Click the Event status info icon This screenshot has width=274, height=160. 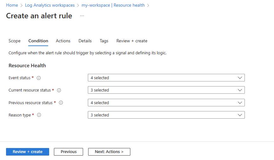[x=39, y=78]
